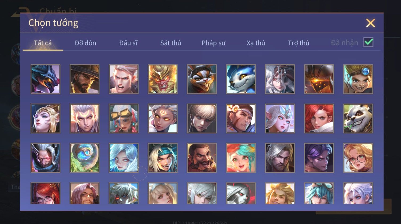Switch to the Đỡ đòn tab
The image size is (401, 224).
(x=85, y=43)
